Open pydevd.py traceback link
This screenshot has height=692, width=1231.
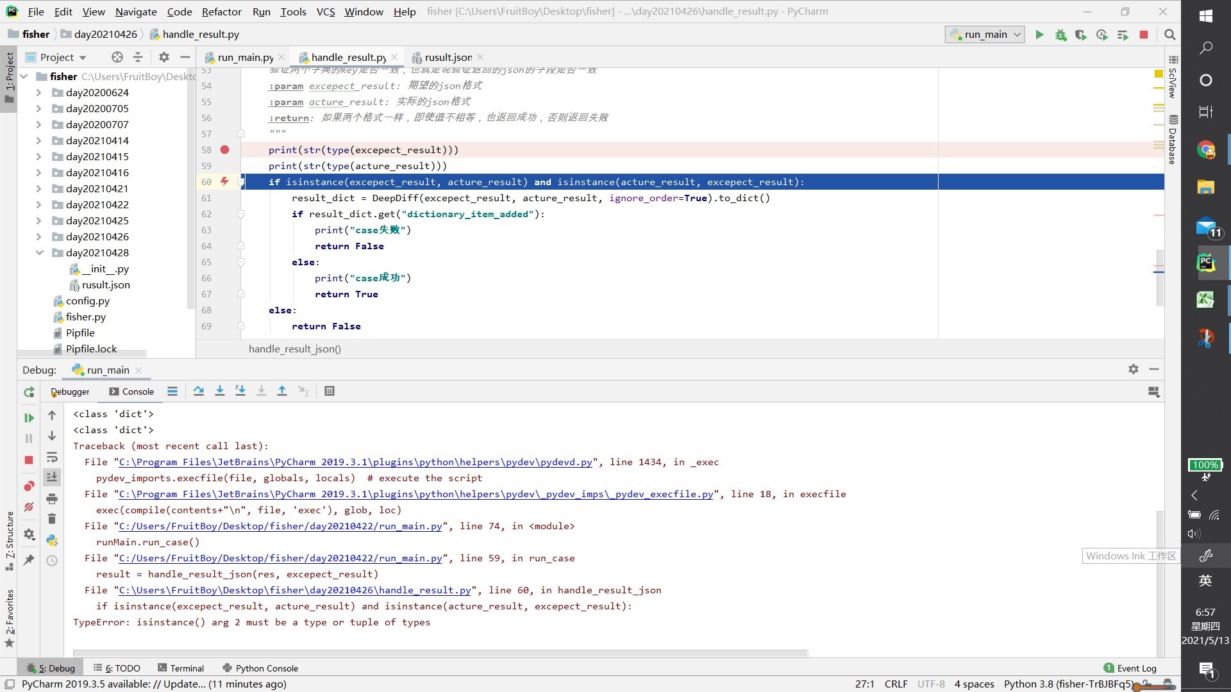tap(355, 462)
